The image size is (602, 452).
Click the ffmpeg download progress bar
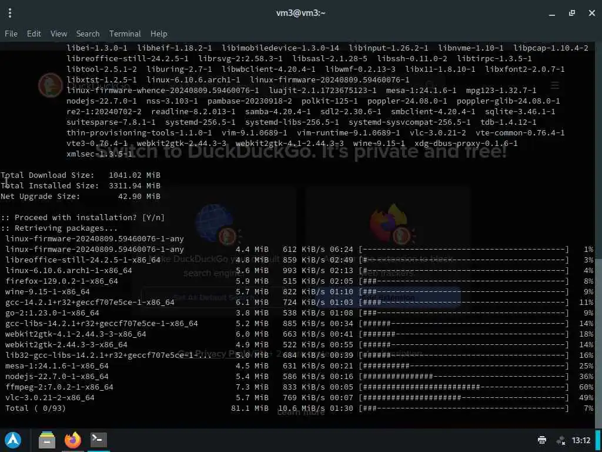point(464,387)
